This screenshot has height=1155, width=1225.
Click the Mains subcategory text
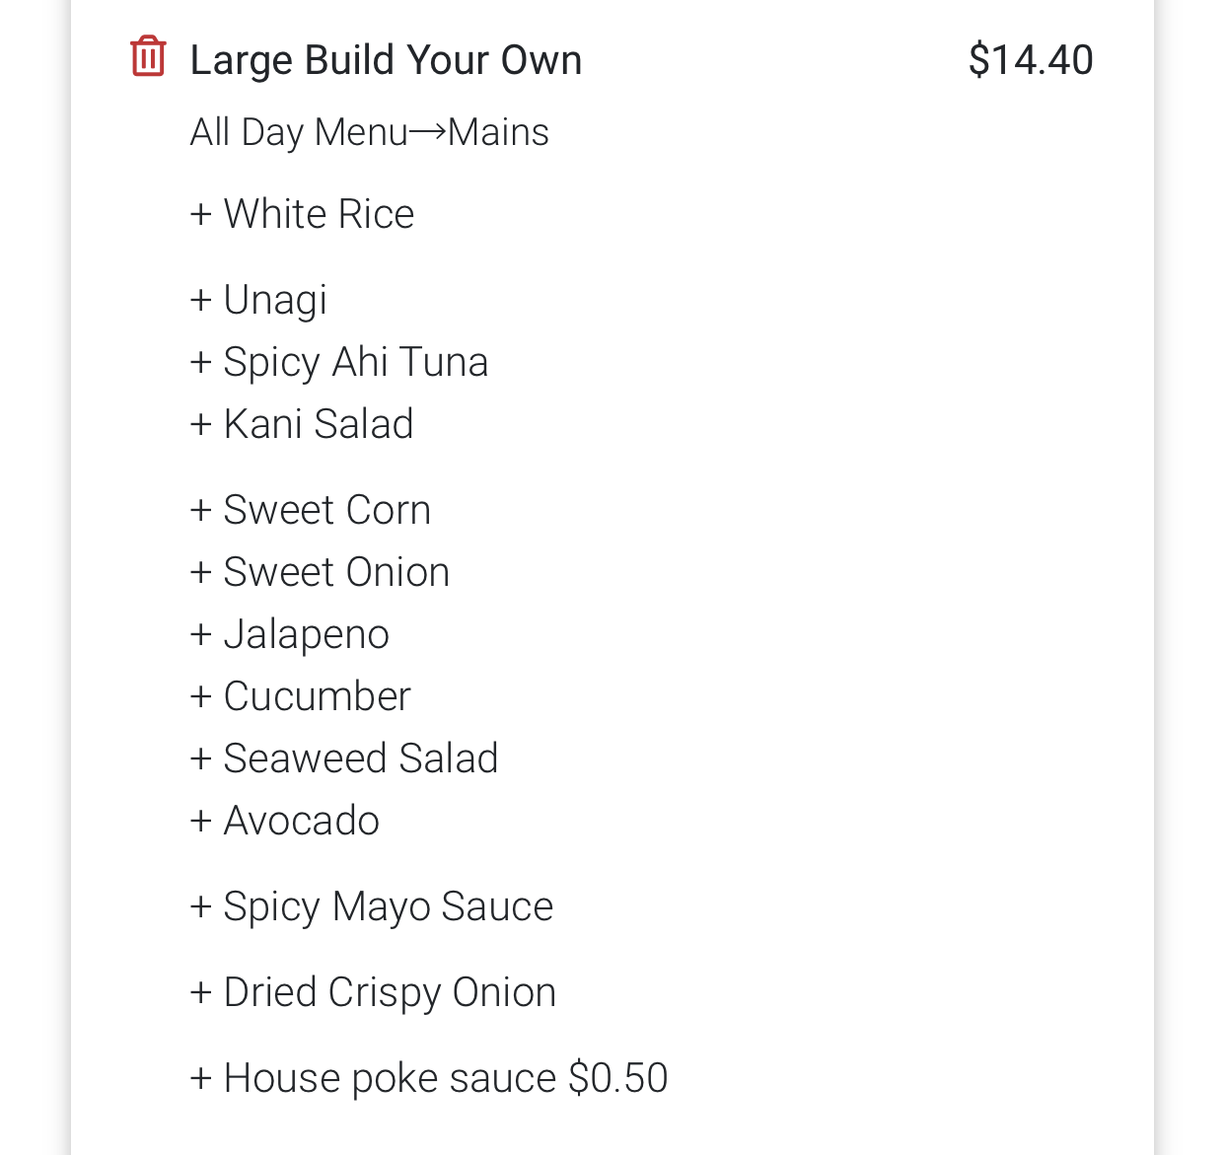click(499, 132)
